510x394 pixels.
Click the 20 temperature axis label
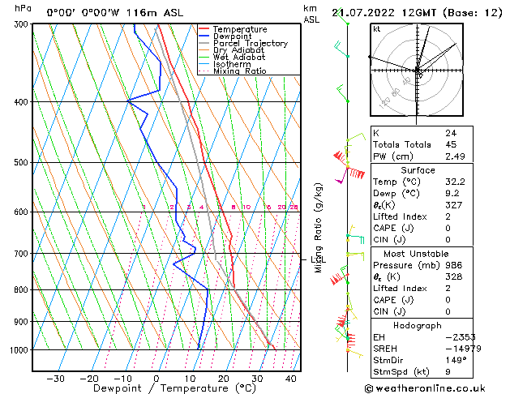click(224, 379)
